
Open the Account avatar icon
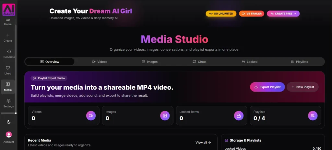[9, 135]
